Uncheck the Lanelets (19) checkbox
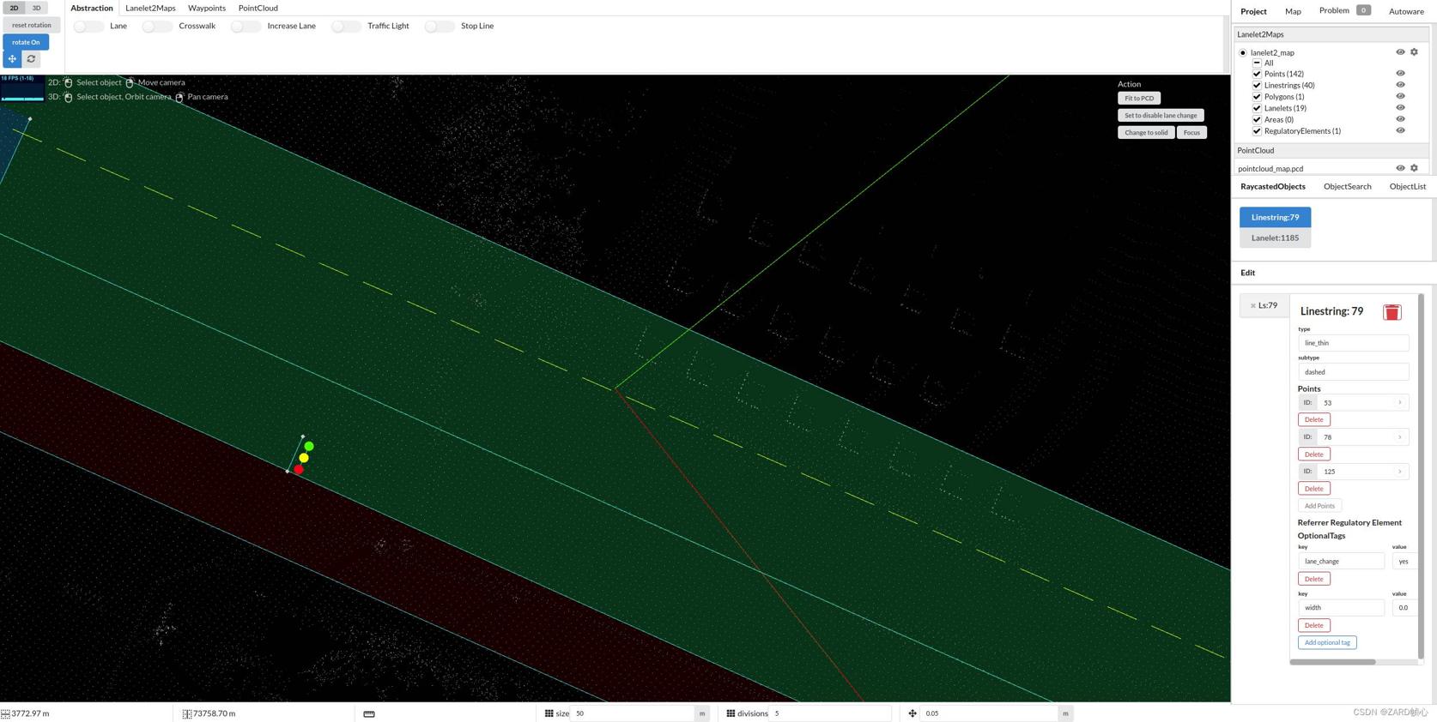The image size is (1437, 722). click(x=1257, y=108)
